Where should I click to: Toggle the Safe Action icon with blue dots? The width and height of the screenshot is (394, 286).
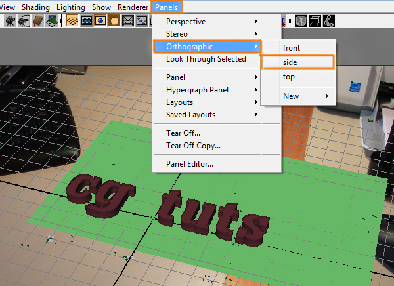click(x=141, y=21)
